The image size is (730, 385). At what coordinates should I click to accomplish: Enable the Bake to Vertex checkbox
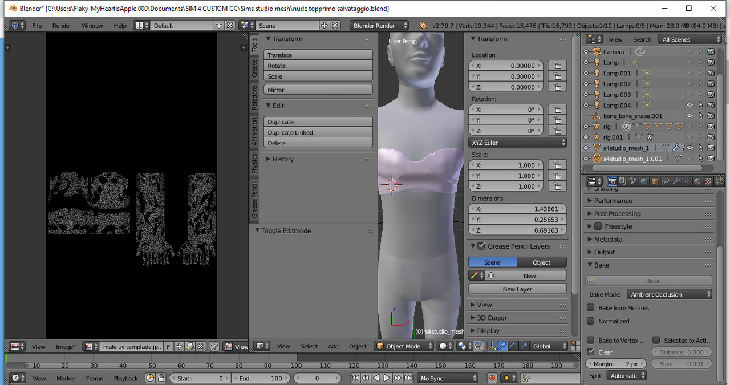(591, 340)
